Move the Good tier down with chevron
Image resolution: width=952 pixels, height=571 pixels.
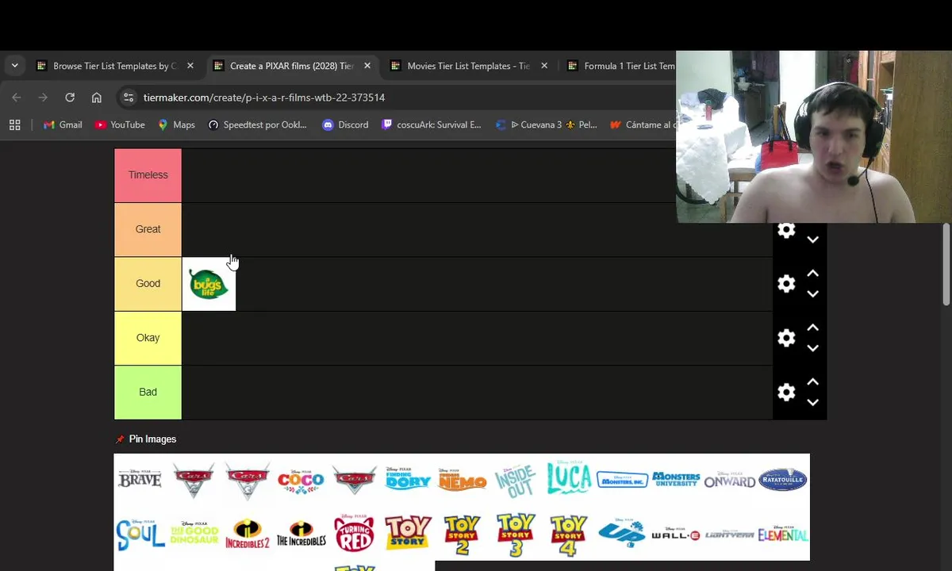(812, 293)
